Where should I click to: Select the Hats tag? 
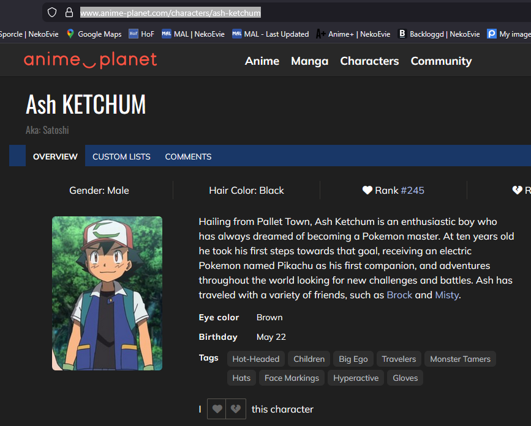tap(241, 378)
